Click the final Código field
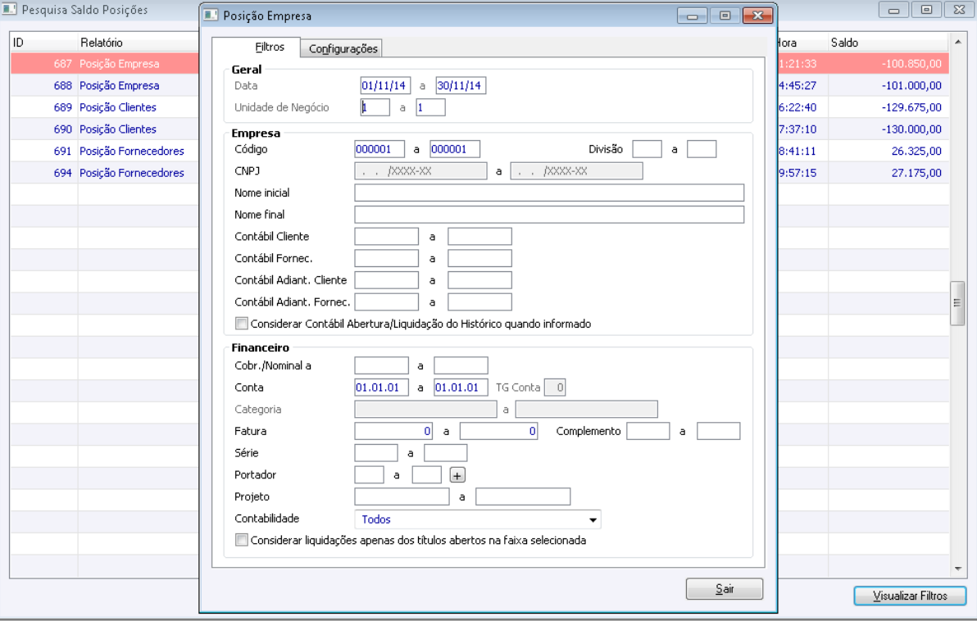The image size is (977, 621). pos(455,149)
